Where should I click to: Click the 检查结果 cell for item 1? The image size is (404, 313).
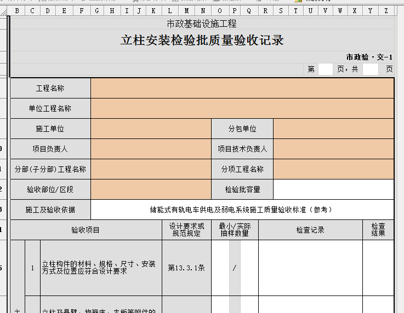coord(378,268)
